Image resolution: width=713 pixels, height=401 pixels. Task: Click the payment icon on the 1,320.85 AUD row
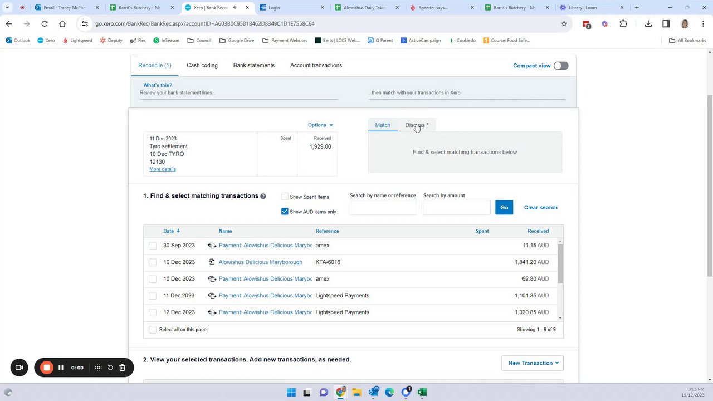(212, 312)
